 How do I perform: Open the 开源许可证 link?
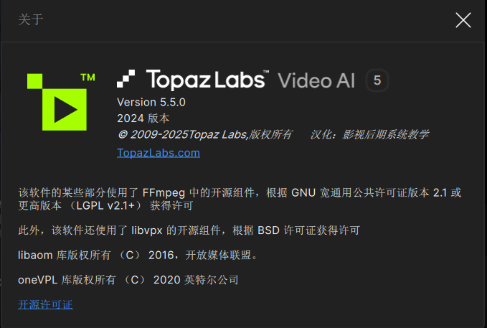pos(45,304)
